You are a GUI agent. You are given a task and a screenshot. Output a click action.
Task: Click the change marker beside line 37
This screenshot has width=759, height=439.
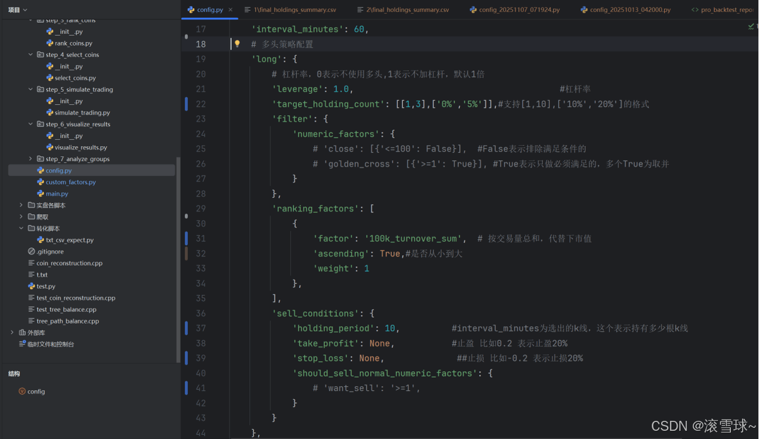[187, 328]
